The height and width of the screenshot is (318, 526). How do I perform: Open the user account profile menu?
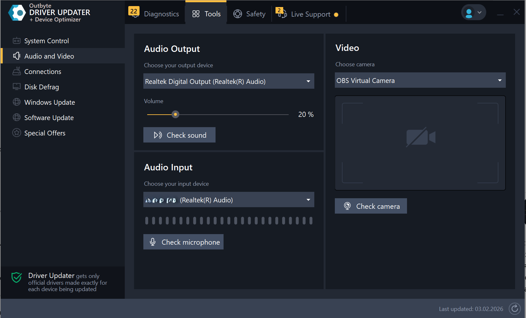tap(473, 13)
